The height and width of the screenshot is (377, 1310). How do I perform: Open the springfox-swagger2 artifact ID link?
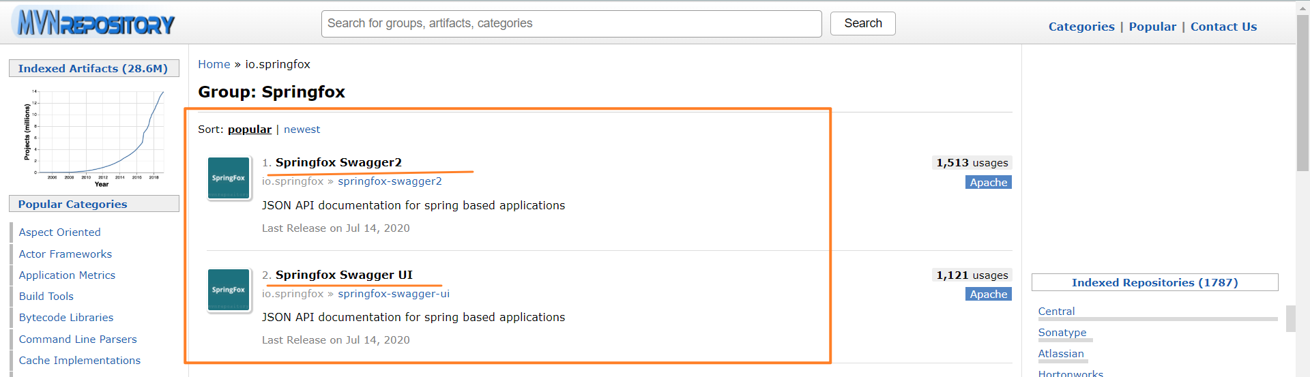click(390, 181)
